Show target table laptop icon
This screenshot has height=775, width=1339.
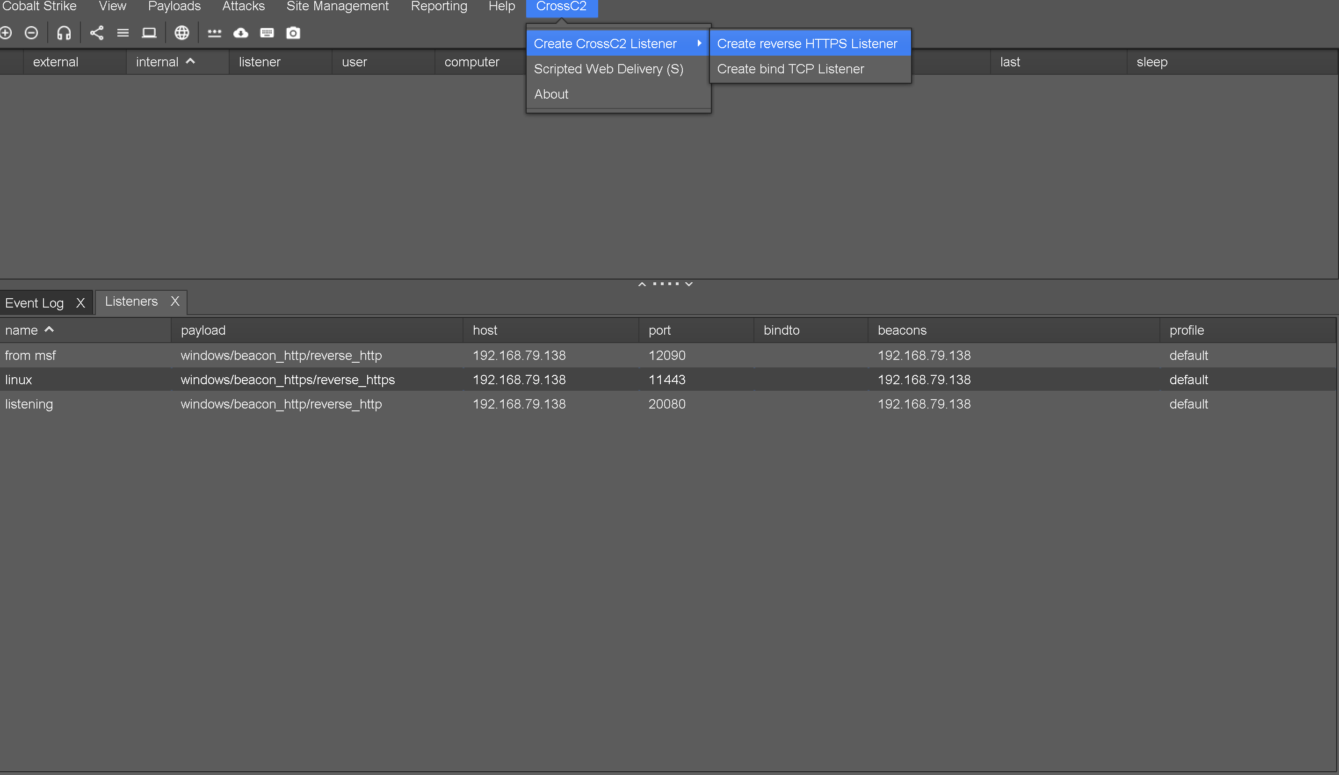(149, 33)
